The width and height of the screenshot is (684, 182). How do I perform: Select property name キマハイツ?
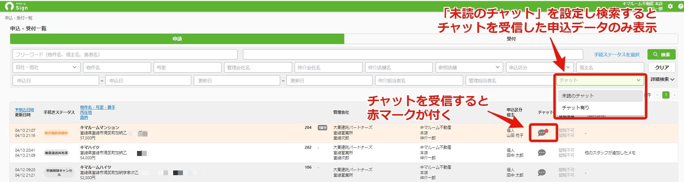[90, 147]
